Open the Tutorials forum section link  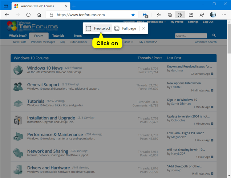36,101
